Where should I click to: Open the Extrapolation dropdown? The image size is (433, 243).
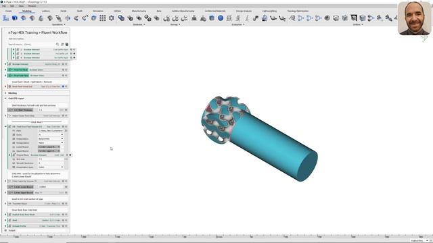click(51, 142)
